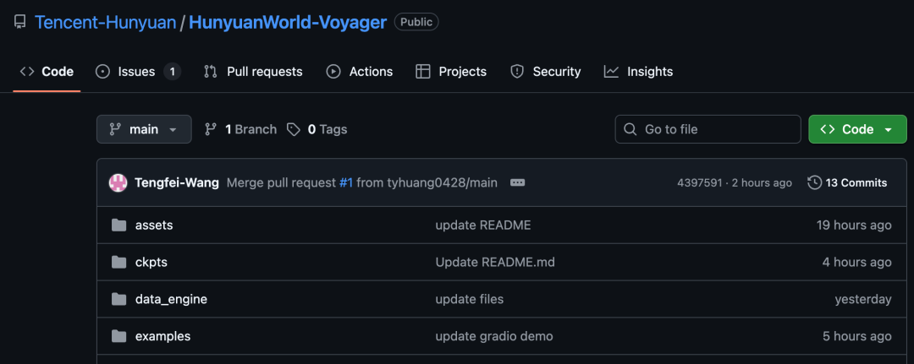Open the Update README.md commit for ckpts

pos(495,263)
